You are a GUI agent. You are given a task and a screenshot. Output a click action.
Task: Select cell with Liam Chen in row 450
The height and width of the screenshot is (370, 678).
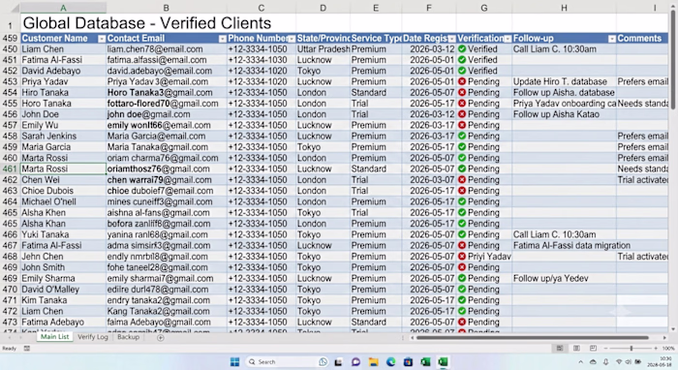63,49
